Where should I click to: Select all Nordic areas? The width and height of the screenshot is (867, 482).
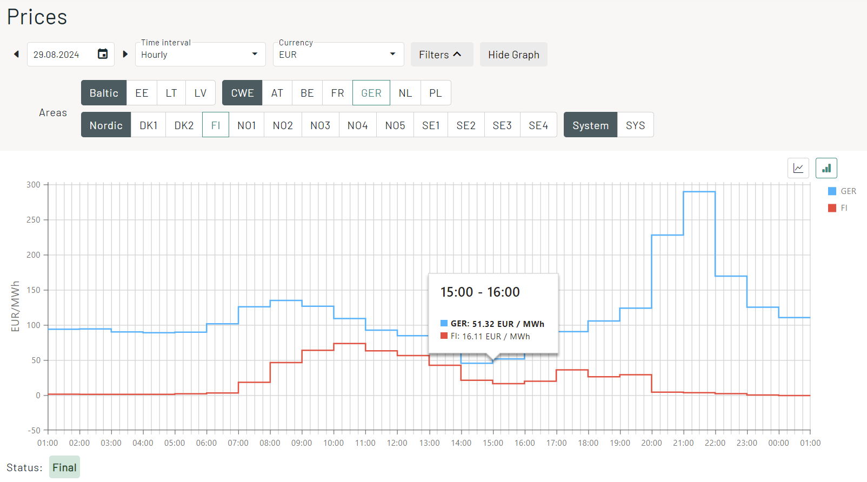click(106, 125)
